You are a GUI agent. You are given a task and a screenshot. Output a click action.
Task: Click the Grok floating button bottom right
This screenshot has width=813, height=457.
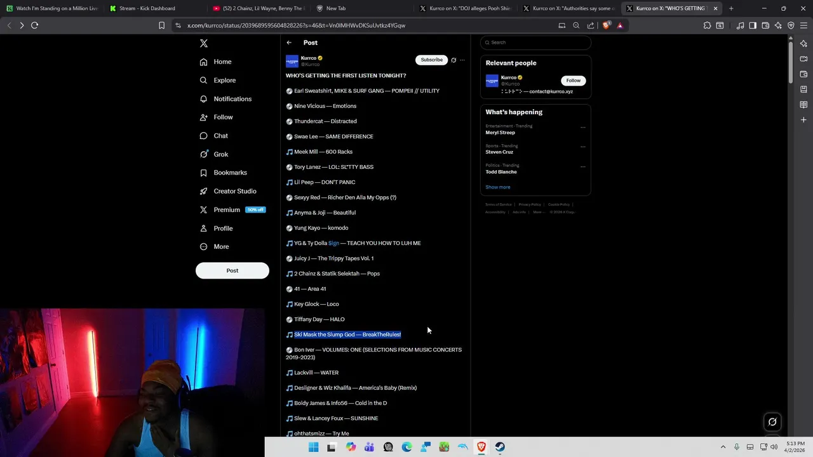(772, 421)
